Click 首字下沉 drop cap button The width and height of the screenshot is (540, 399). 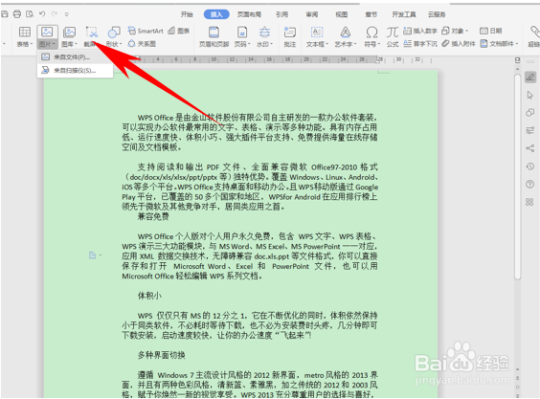(420, 43)
